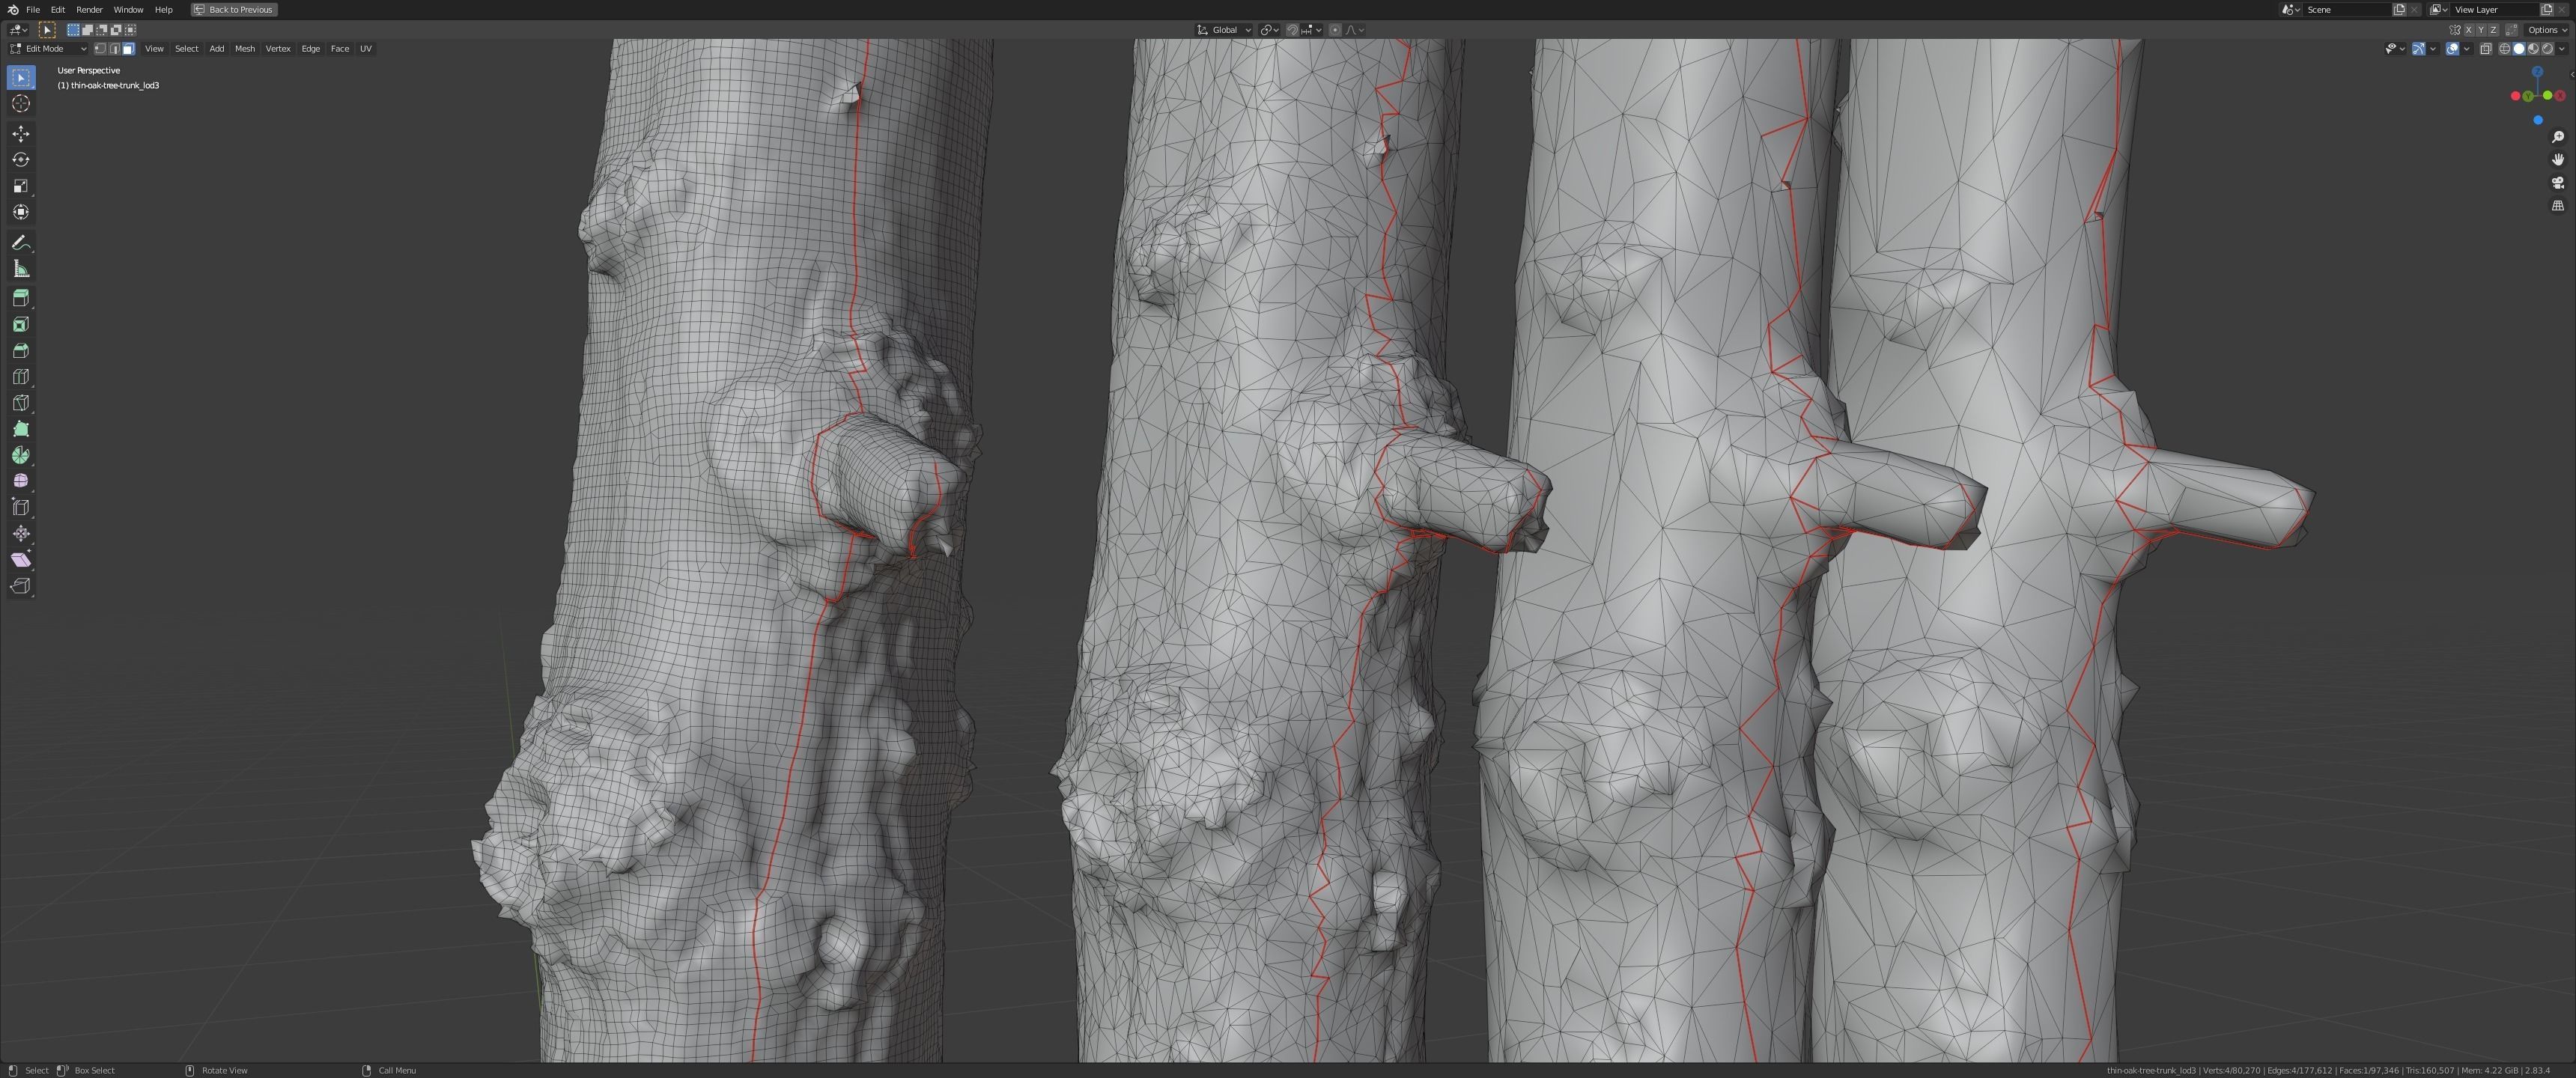The image size is (2576, 1078).
Task: Select the Extrude Region tool
Action: (21, 298)
